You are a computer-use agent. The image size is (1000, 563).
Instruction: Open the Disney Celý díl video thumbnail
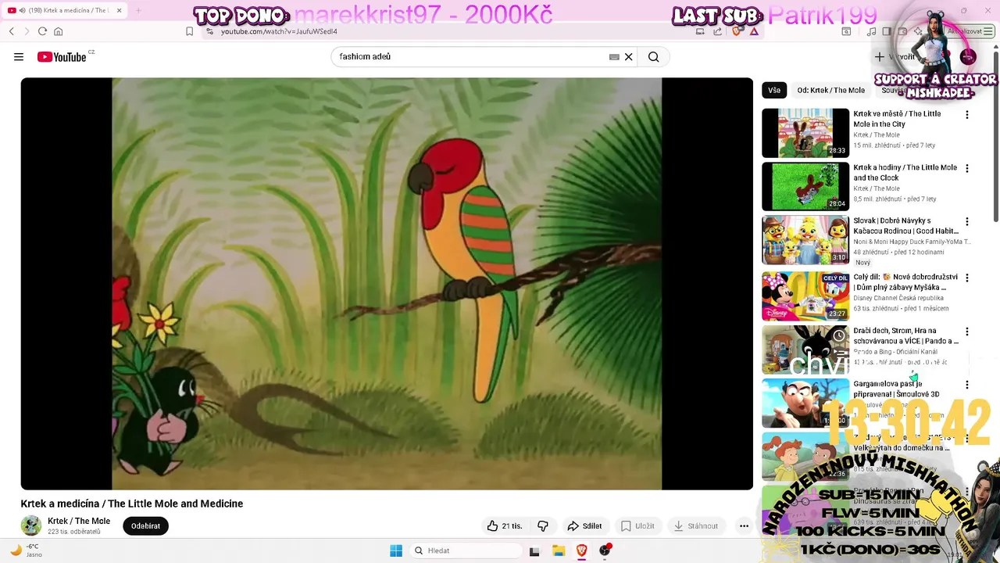click(x=805, y=296)
